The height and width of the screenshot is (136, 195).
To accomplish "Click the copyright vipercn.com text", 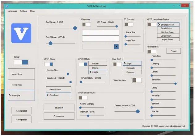I will coord(164,126).
